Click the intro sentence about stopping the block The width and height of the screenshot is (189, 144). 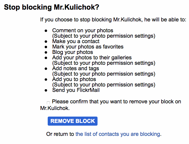pos(113,20)
